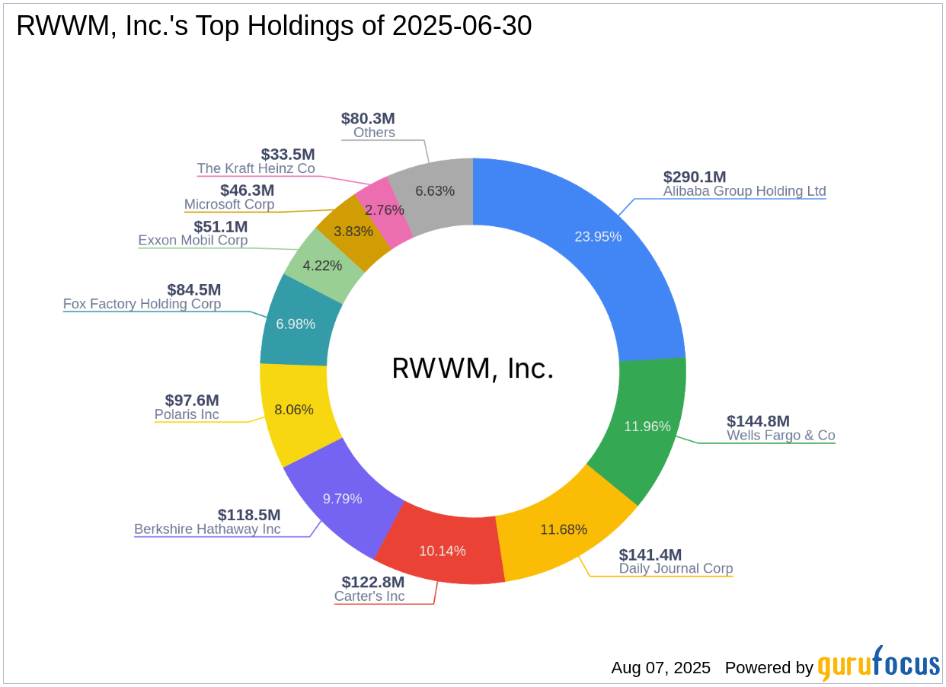
Task: Click the '$122.8M' value
Action: pos(373,582)
